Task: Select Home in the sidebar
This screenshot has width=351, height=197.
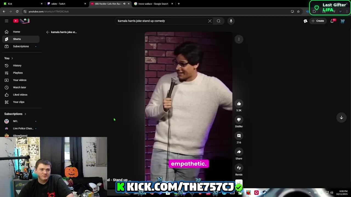Action: point(21,32)
